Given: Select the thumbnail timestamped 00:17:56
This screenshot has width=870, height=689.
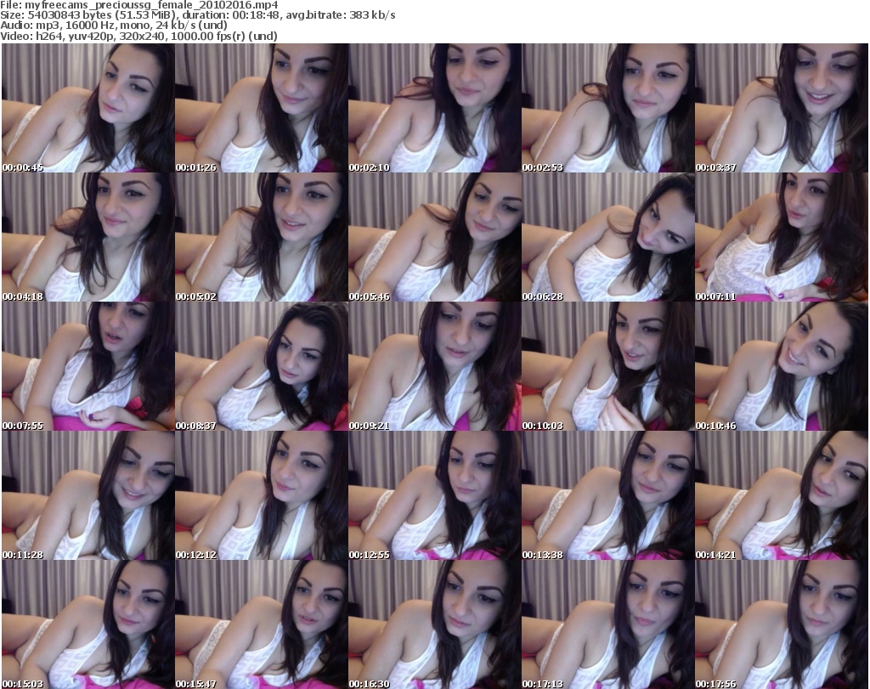Looking at the screenshot, I should 782,624.
